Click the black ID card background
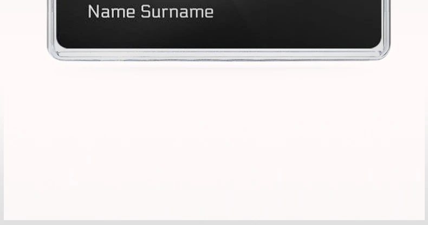This screenshot has height=225, width=428. coord(218,24)
